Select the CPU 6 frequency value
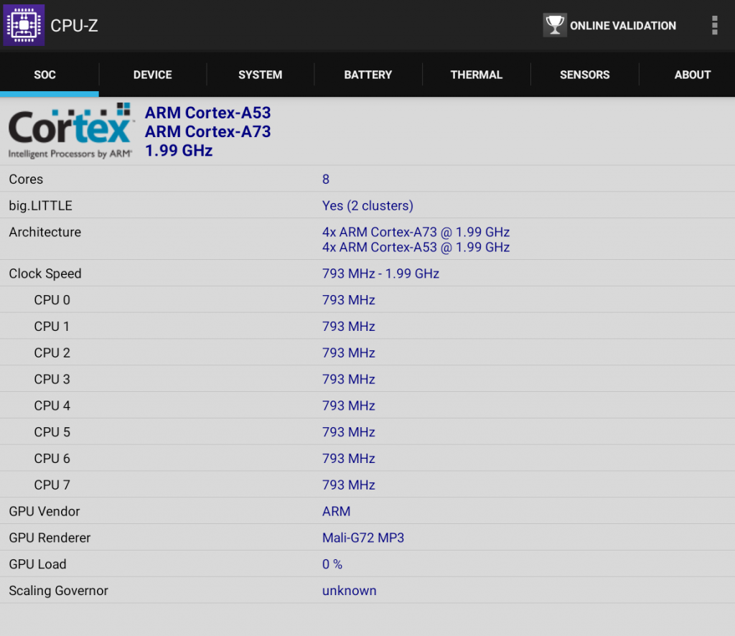Viewport: 735px width, 636px height. (348, 459)
